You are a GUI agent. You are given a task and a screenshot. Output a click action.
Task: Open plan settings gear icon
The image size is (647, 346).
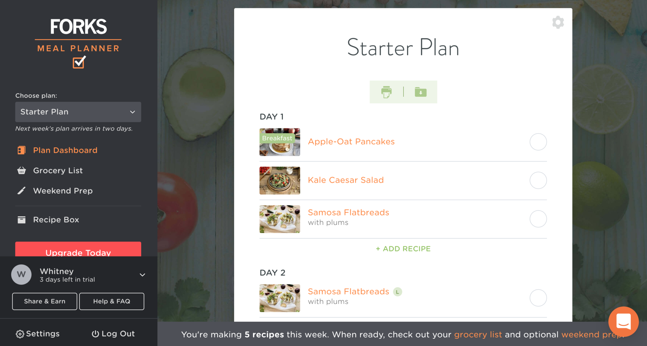558,23
